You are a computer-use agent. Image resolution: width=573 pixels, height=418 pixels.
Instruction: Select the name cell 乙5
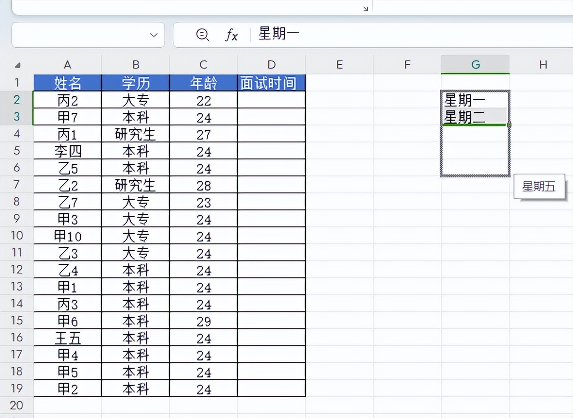pyautogui.click(x=67, y=168)
